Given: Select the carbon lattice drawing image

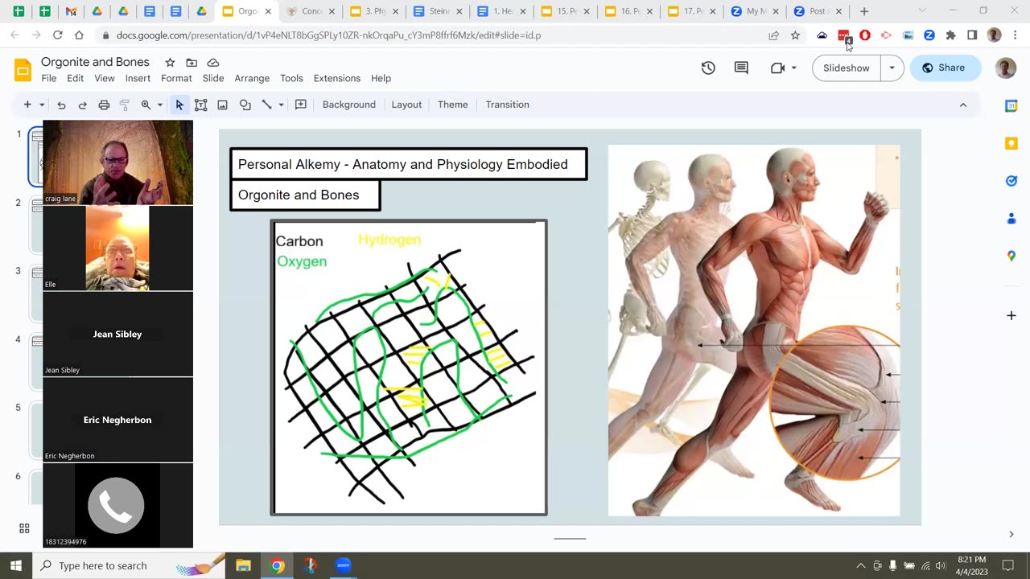Looking at the screenshot, I should coord(409,367).
